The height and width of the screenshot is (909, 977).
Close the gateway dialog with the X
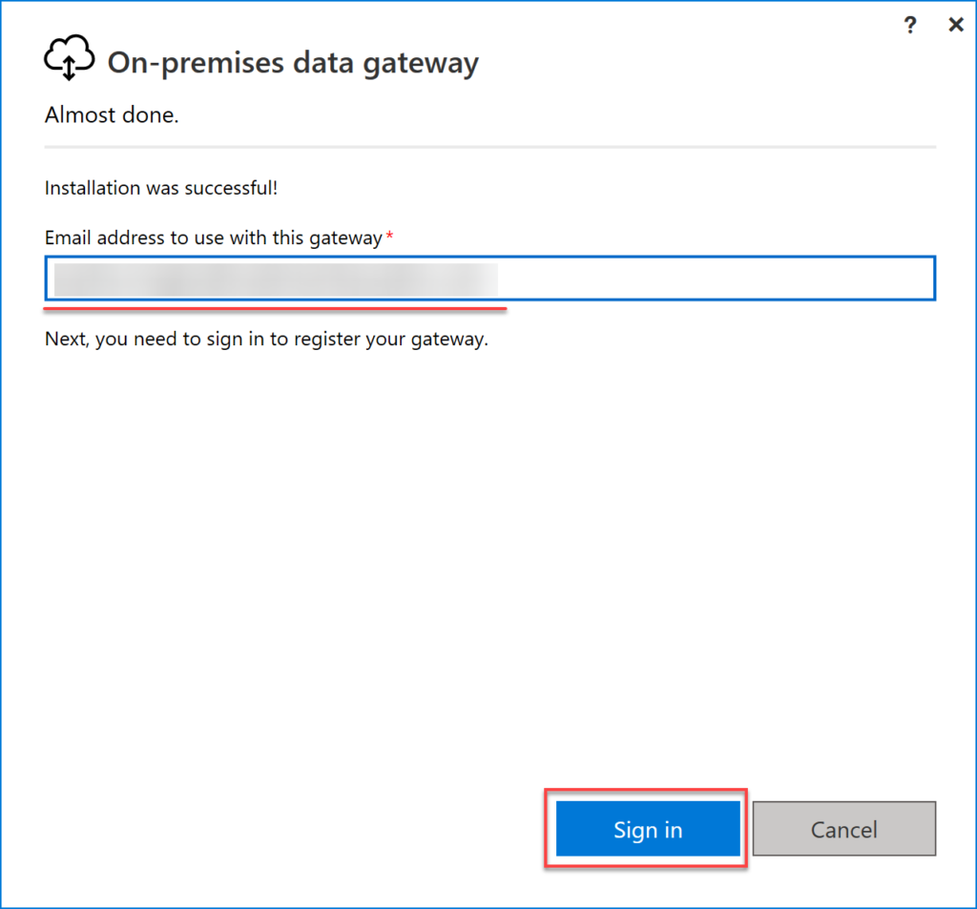point(955,24)
